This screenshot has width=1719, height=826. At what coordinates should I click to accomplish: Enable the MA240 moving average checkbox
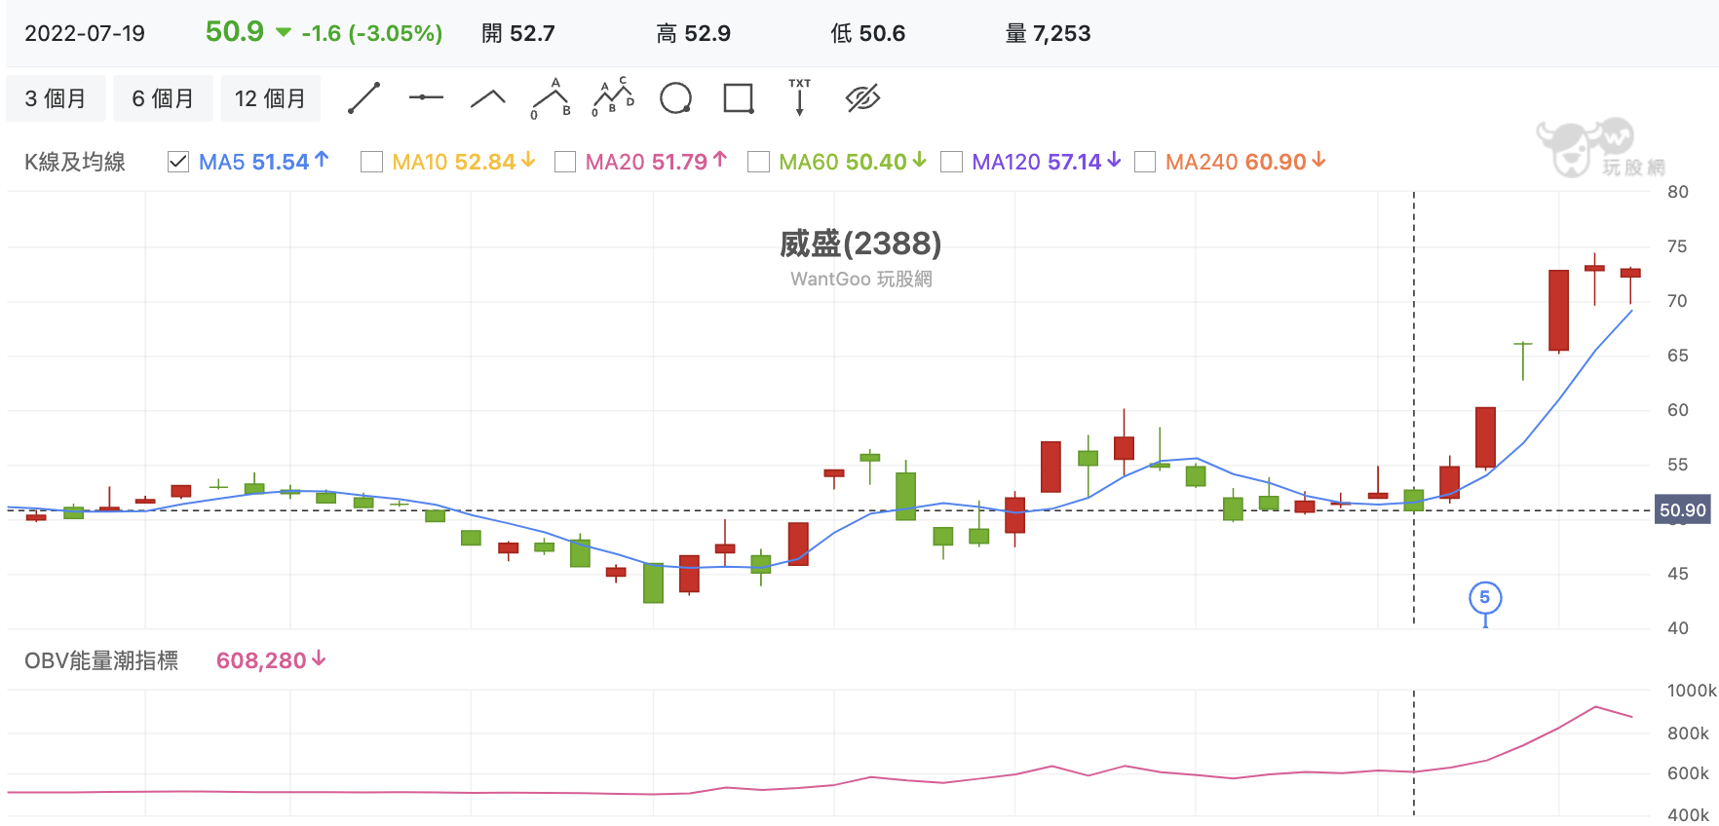(1145, 162)
